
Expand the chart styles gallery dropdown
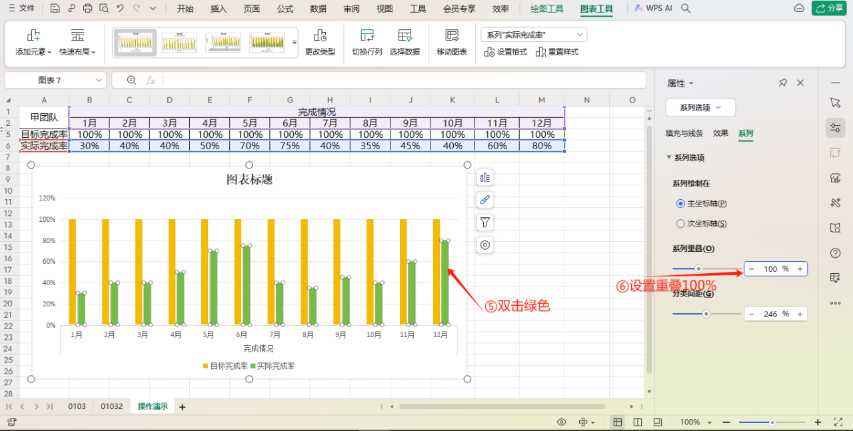295,43
